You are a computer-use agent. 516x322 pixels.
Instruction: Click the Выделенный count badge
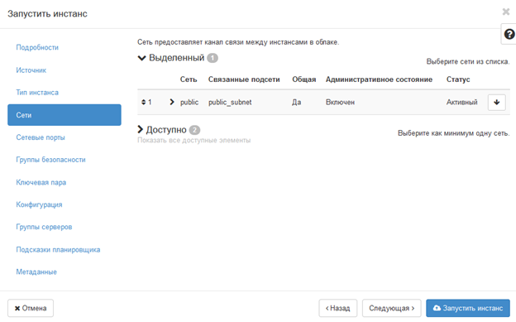coord(213,58)
